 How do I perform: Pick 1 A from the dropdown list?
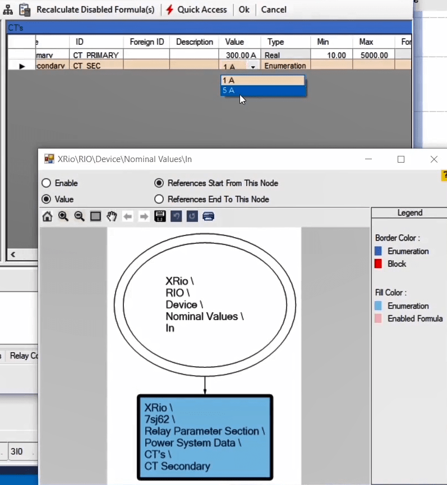(x=263, y=80)
